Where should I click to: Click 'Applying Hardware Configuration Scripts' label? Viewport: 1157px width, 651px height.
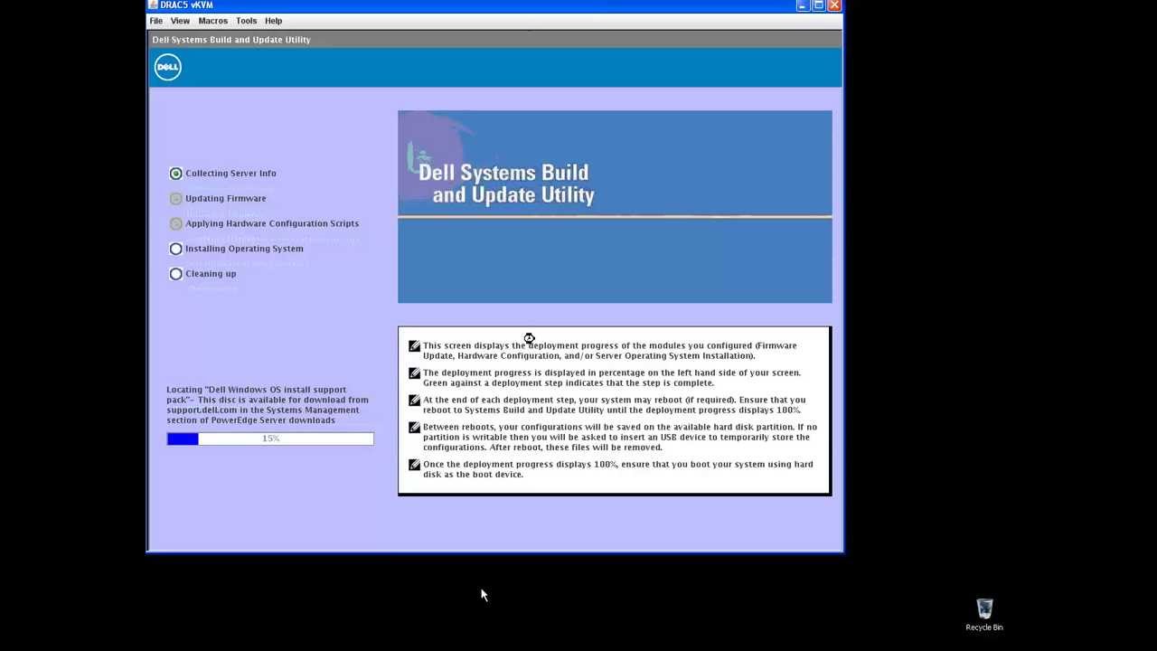[272, 223]
